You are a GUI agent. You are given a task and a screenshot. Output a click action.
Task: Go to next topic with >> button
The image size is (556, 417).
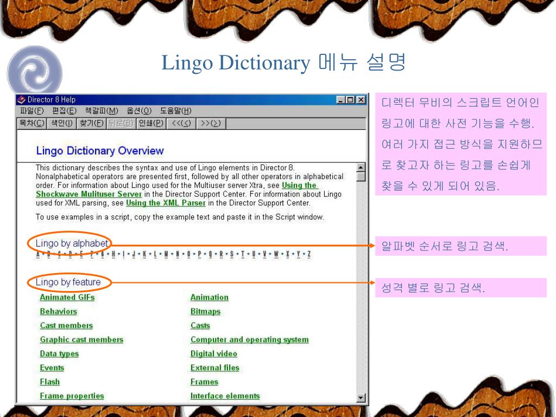point(211,123)
